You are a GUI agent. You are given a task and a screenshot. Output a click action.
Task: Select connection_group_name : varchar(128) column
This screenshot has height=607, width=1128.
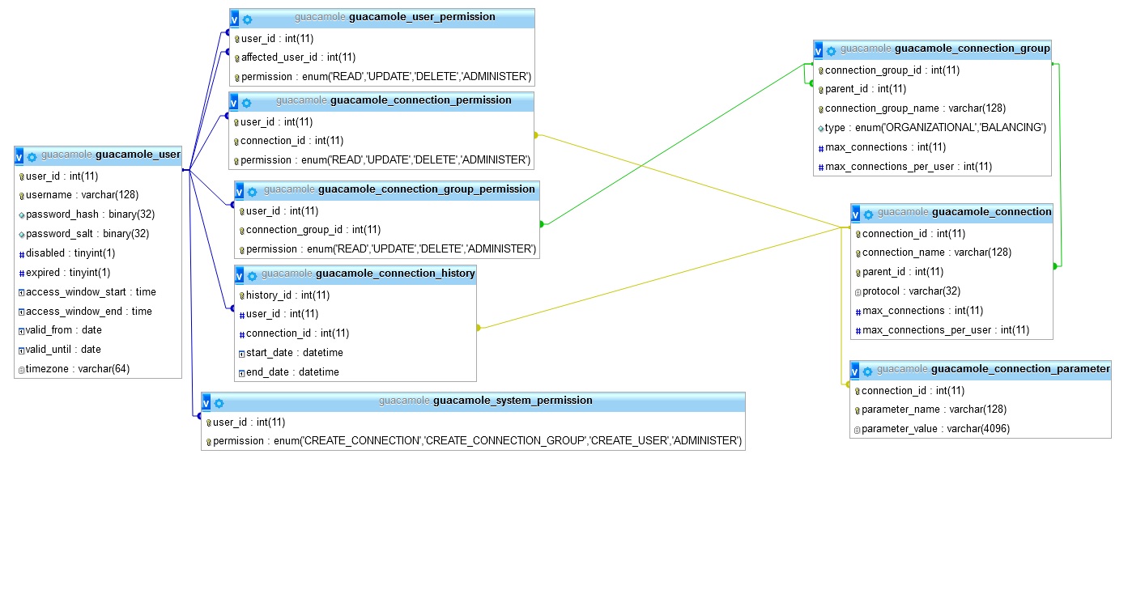click(x=933, y=108)
